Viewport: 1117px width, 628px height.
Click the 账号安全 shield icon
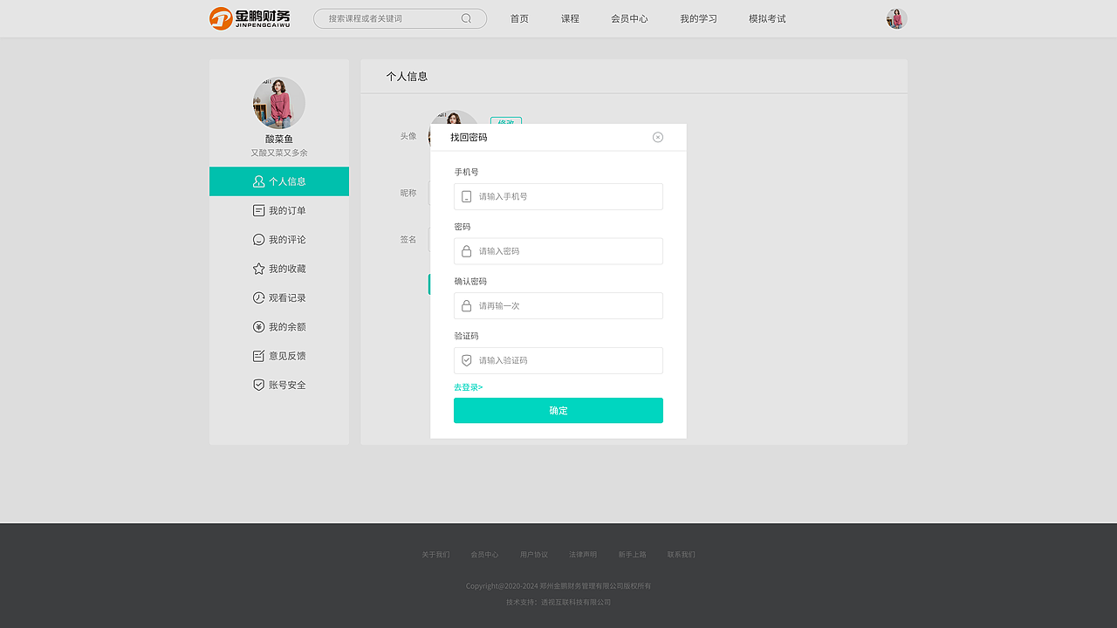tap(258, 385)
